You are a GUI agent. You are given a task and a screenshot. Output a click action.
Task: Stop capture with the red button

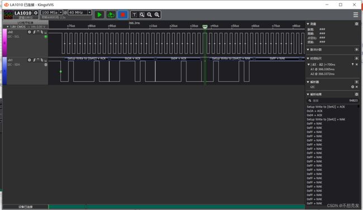point(123,15)
